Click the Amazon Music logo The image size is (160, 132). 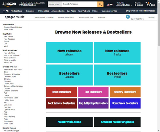tap(15, 17)
